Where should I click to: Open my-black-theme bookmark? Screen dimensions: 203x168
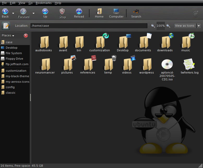(x=15, y=76)
